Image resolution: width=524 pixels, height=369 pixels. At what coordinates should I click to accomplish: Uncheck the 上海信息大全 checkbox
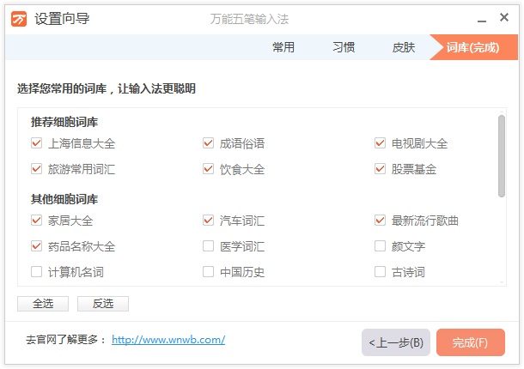37,143
